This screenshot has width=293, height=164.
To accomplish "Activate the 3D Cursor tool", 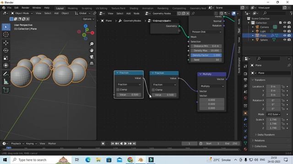I will pos(6,35).
